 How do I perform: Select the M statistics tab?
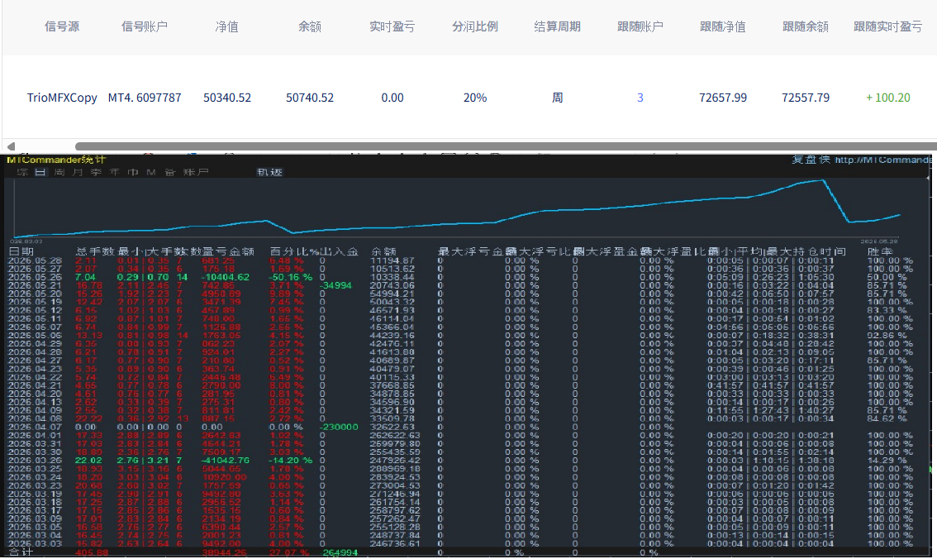point(151,172)
